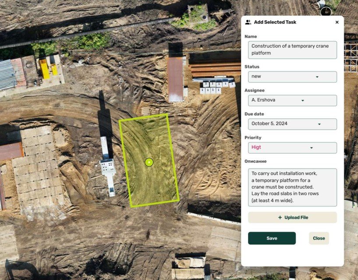Click the dark circular map marker at top right

(x=326, y=11)
